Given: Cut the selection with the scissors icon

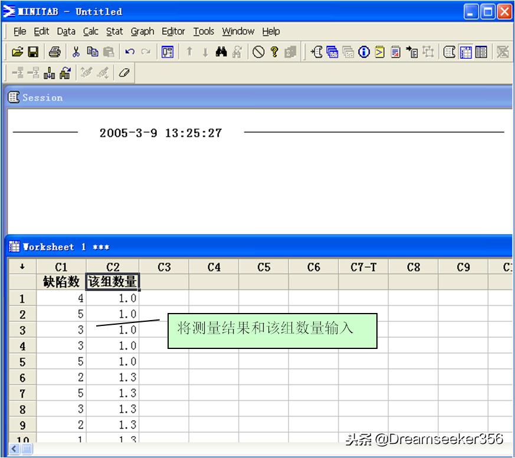Looking at the screenshot, I should pyautogui.click(x=76, y=52).
